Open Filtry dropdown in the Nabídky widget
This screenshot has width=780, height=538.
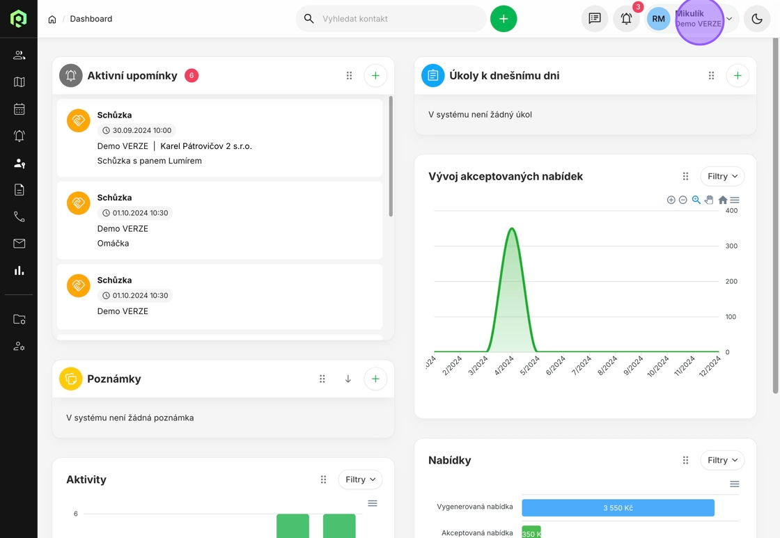(x=722, y=460)
